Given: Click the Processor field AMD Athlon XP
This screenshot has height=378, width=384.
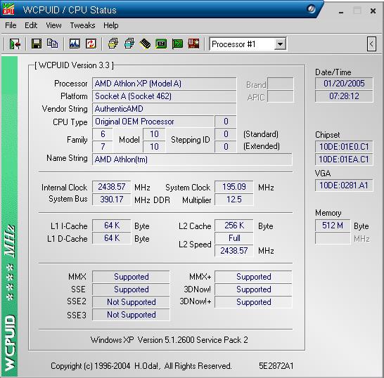Looking at the screenshot, I should tap(164, 84).
